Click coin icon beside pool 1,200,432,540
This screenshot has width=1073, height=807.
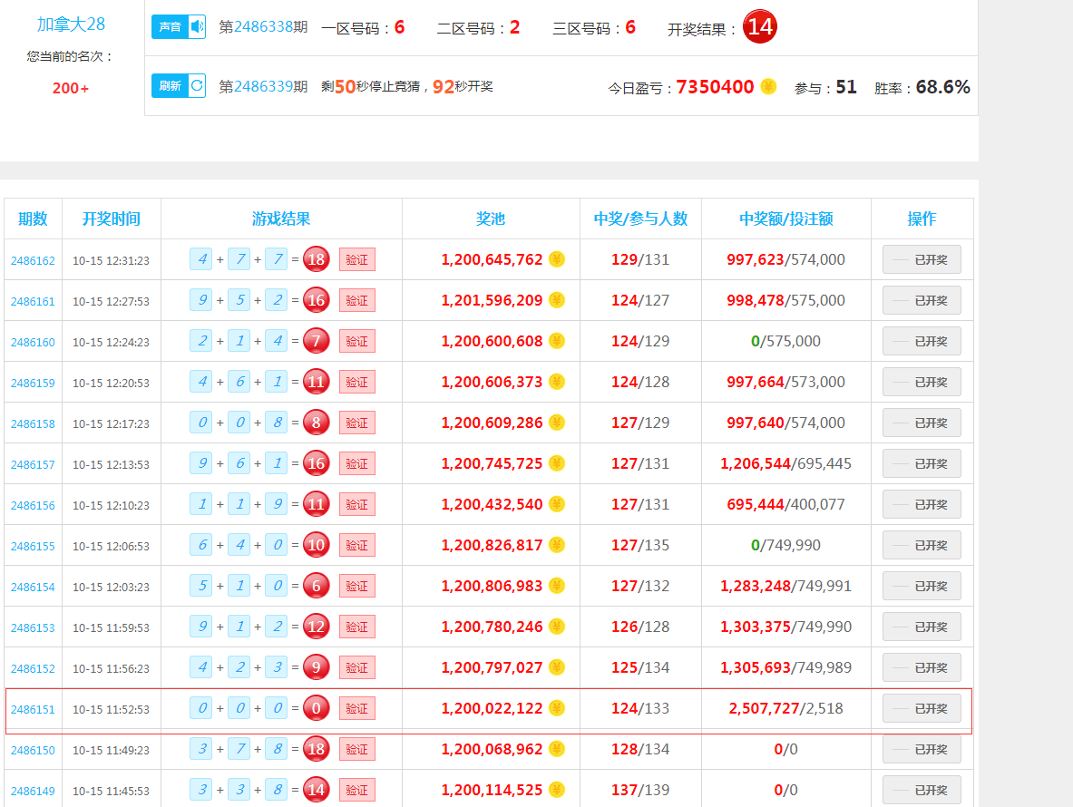[x=557, y=504]
